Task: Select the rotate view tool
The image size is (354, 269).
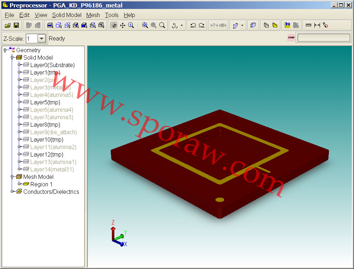Action: click(x=114, y=25)
